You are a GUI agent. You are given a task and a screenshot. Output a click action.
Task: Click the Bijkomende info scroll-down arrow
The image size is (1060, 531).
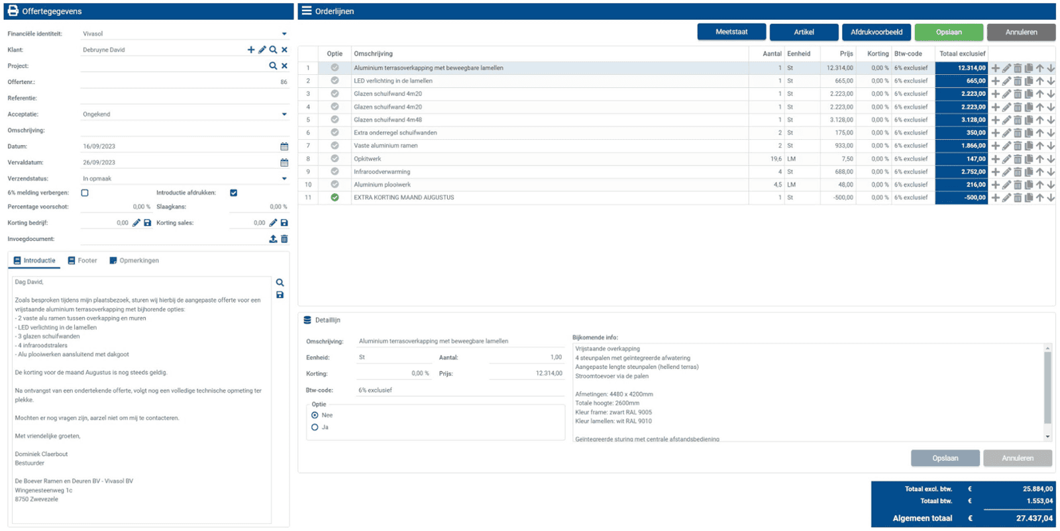(1047, 436)
